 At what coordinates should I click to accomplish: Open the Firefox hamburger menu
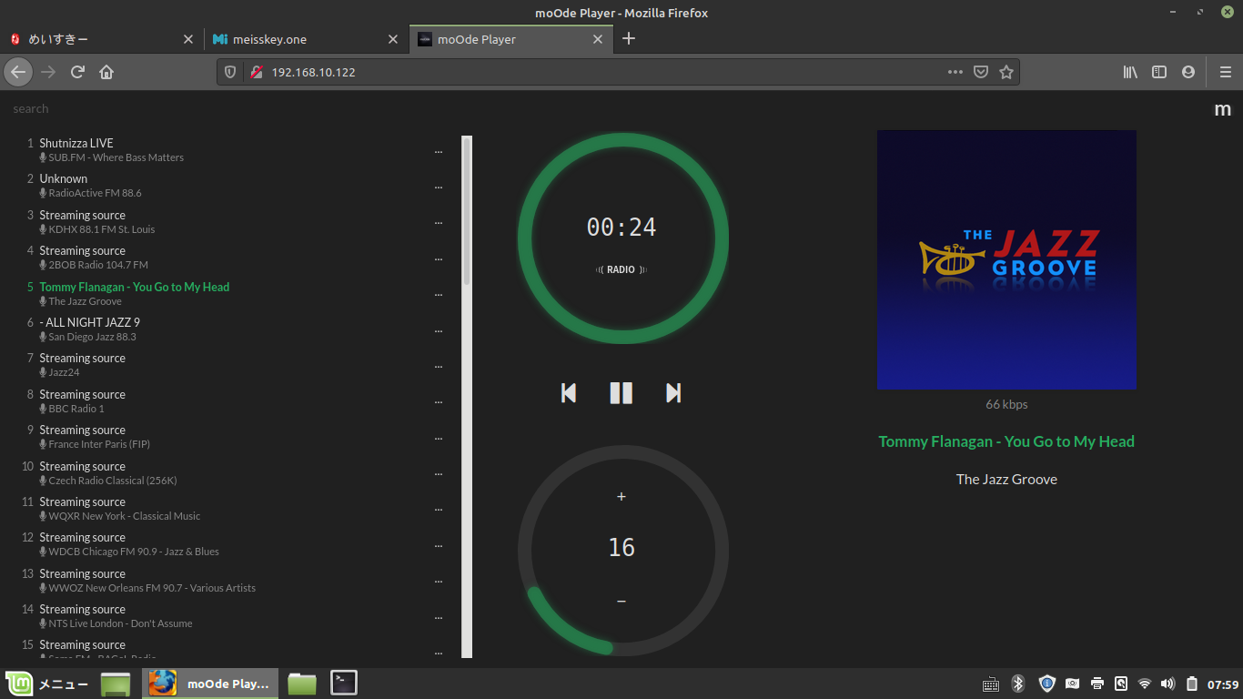[x=1225, y=72]
